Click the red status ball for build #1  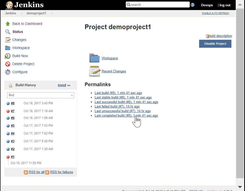point(8,157)
